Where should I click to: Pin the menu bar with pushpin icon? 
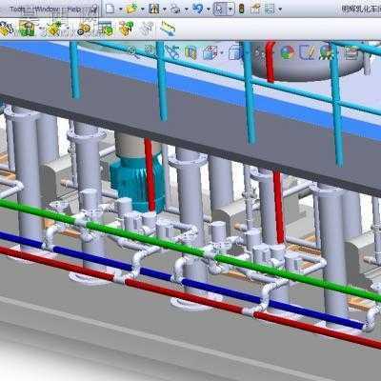tap(94, 9)
